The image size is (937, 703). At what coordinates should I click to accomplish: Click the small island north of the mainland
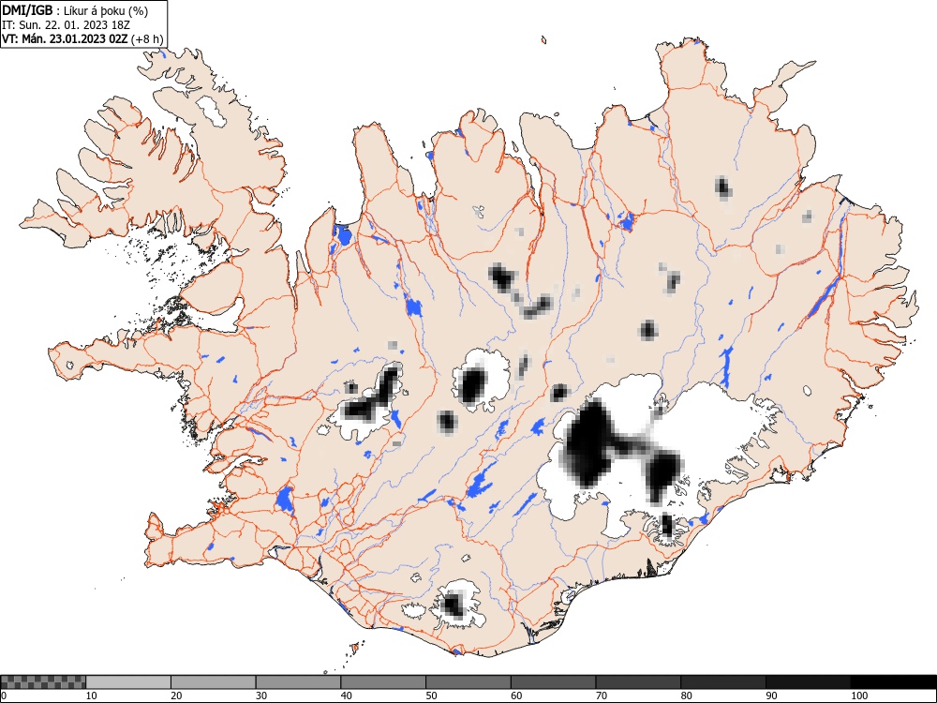(543, 40)
